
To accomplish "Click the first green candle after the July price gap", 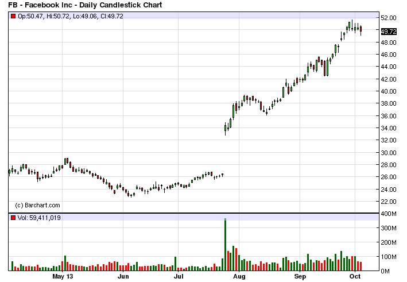I will click(225, 128).
